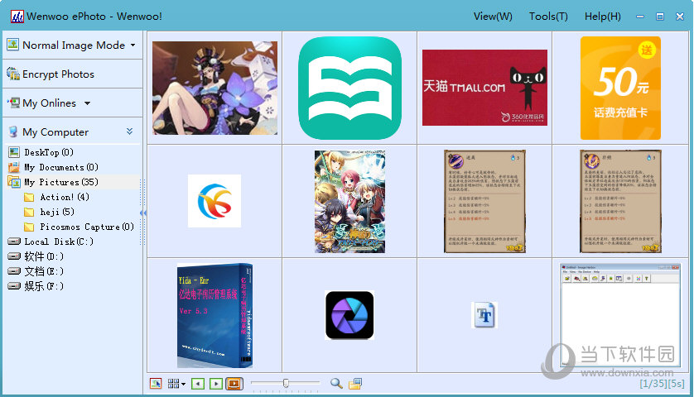Select the 娱乐 (F:) drive
694x397 pixels.
pyautogui.click(x=44, y=286)
